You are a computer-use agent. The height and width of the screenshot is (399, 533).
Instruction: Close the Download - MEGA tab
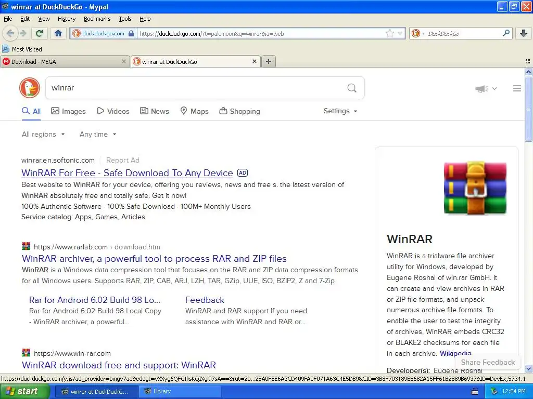pyautogui.click(x=124, y=61)
